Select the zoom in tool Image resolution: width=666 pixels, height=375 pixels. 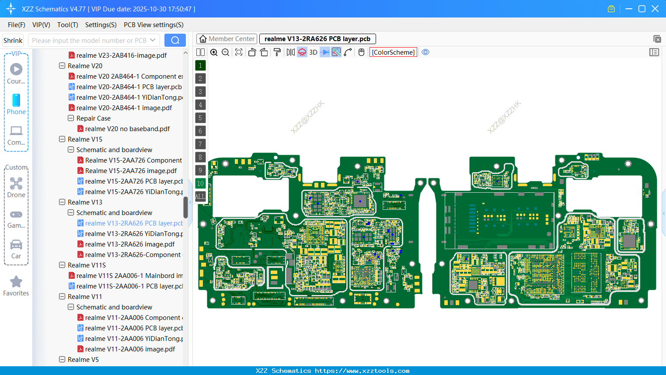[x=214, y=52]
